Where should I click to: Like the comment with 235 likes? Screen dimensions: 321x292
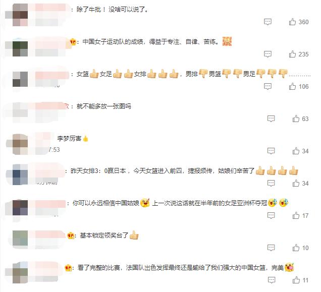292,54
